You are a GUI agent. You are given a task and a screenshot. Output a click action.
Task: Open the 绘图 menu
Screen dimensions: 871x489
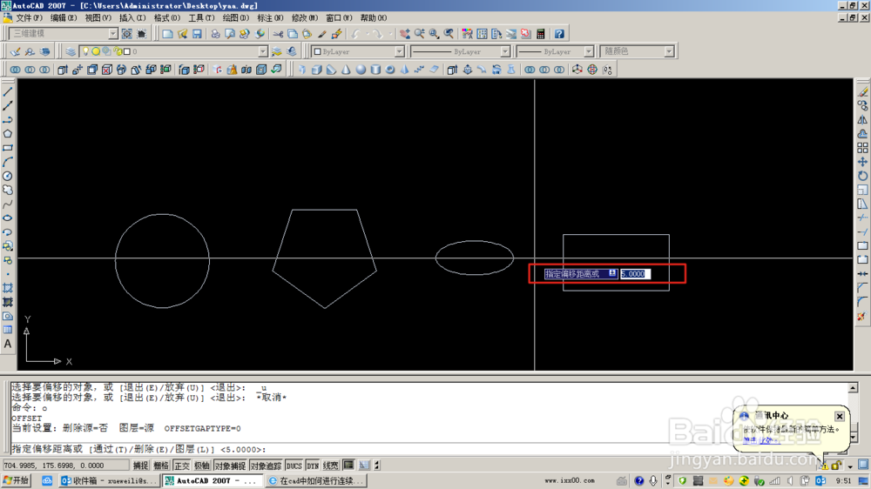pos(235,17)
